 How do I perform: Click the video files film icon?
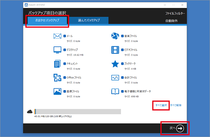[x=115, y=50]
